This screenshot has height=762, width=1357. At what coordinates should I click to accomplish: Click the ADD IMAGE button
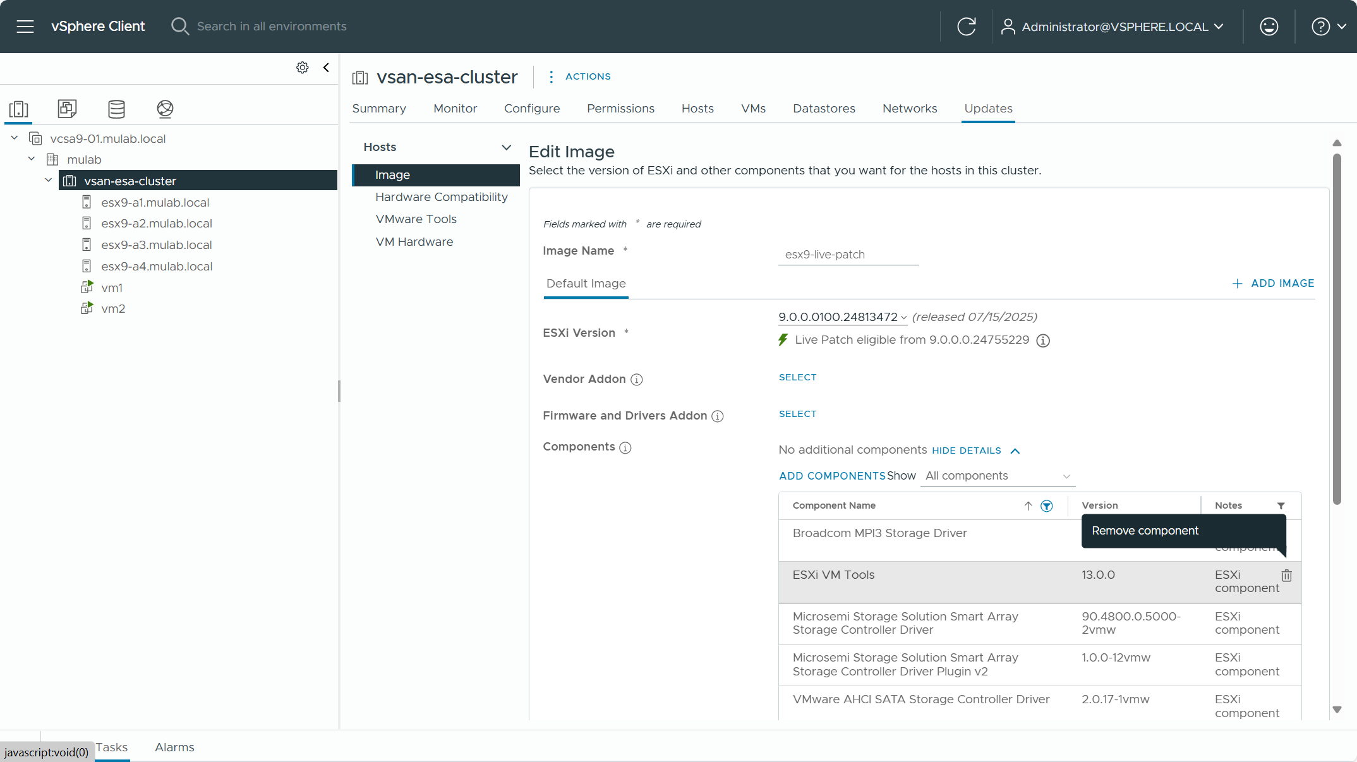(x=1273, y=284)
